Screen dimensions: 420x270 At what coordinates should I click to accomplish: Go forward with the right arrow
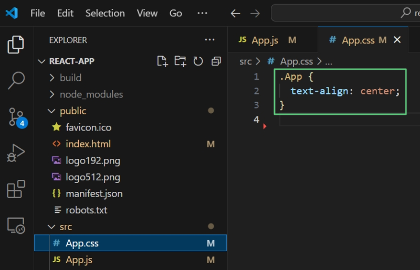click(x=255, y=14)
